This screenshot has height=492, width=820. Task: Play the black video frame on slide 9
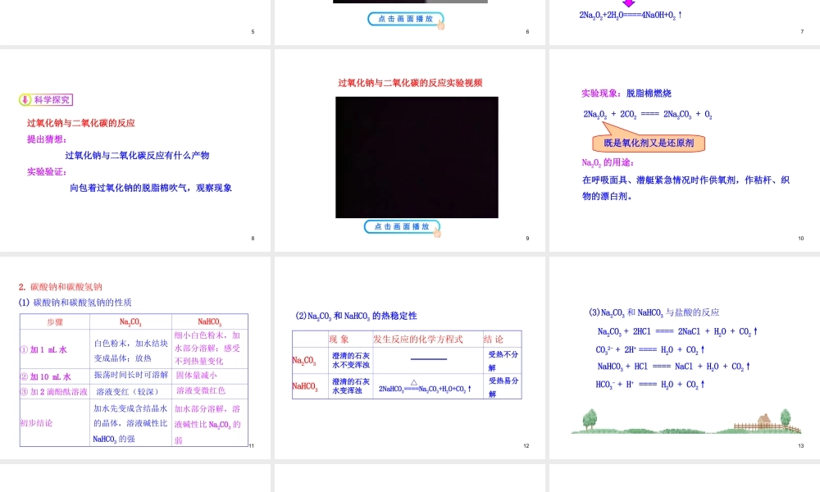click(x=417, y=157)
